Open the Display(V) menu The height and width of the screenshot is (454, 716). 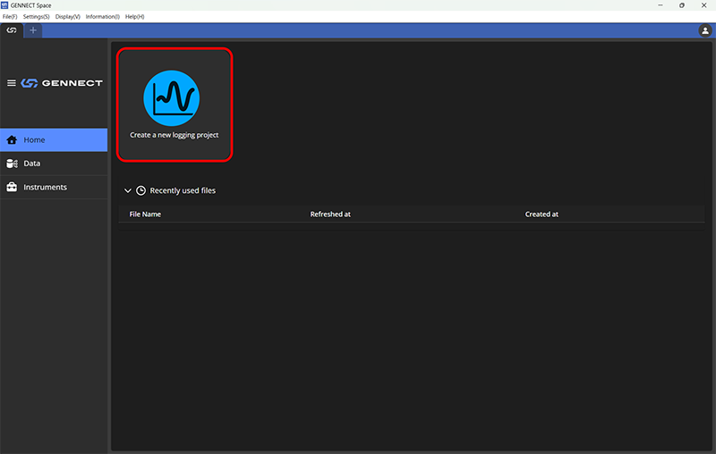(x=68, y=17)
